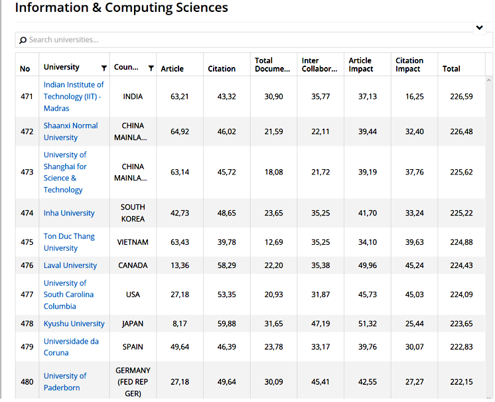The width and height of the screenshot is (495, 402).
Task: Visit University of Shanghai for Science & Technology
Action: click(x=65, y=172)
